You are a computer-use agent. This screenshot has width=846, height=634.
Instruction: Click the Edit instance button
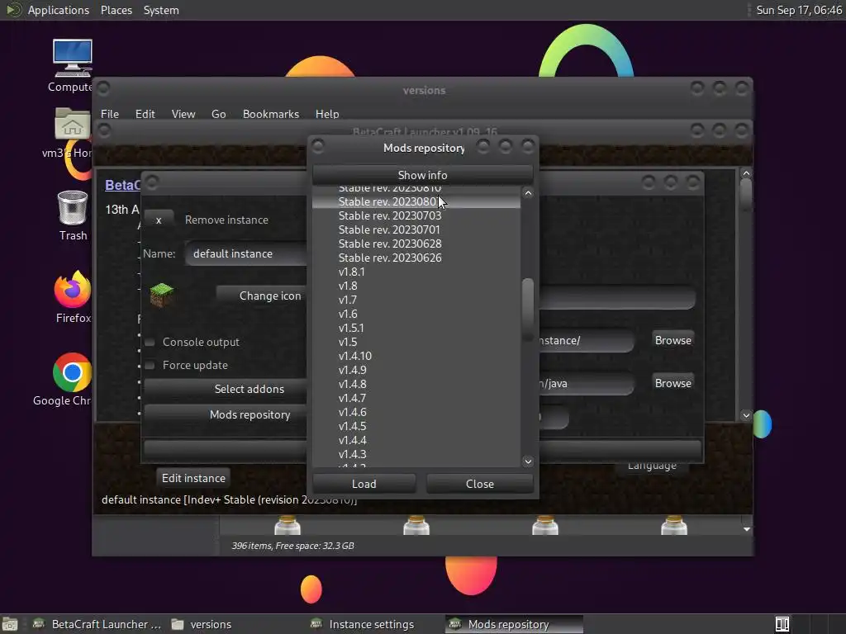(193, 478)
